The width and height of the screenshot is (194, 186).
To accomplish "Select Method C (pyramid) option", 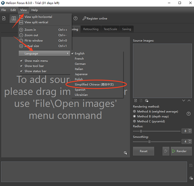I will click(135, 121).
